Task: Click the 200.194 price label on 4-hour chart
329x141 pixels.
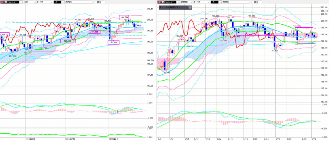Action: click(x=230, y=18)
